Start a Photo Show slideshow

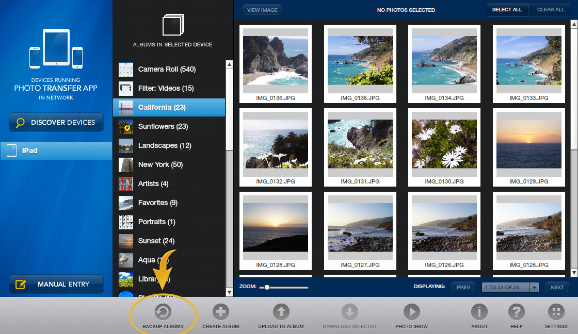tap(411, 311)
